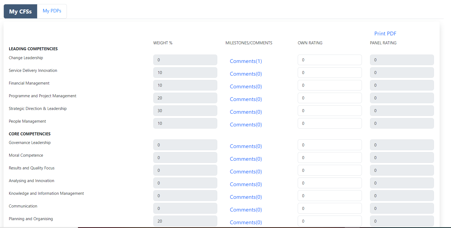This screenshot has width=451, height=228.
Task: Click Own Rating field for Change Leadership
Action: coord(329,60)
